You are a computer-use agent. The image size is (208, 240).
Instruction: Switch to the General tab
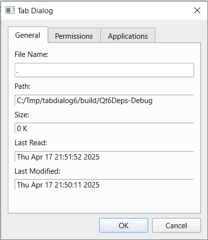[x=28, y=35]
